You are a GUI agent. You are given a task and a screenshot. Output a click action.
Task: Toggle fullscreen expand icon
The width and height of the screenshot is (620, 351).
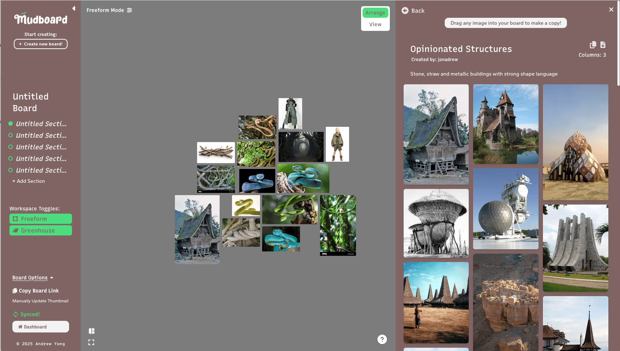click(91, 342)
